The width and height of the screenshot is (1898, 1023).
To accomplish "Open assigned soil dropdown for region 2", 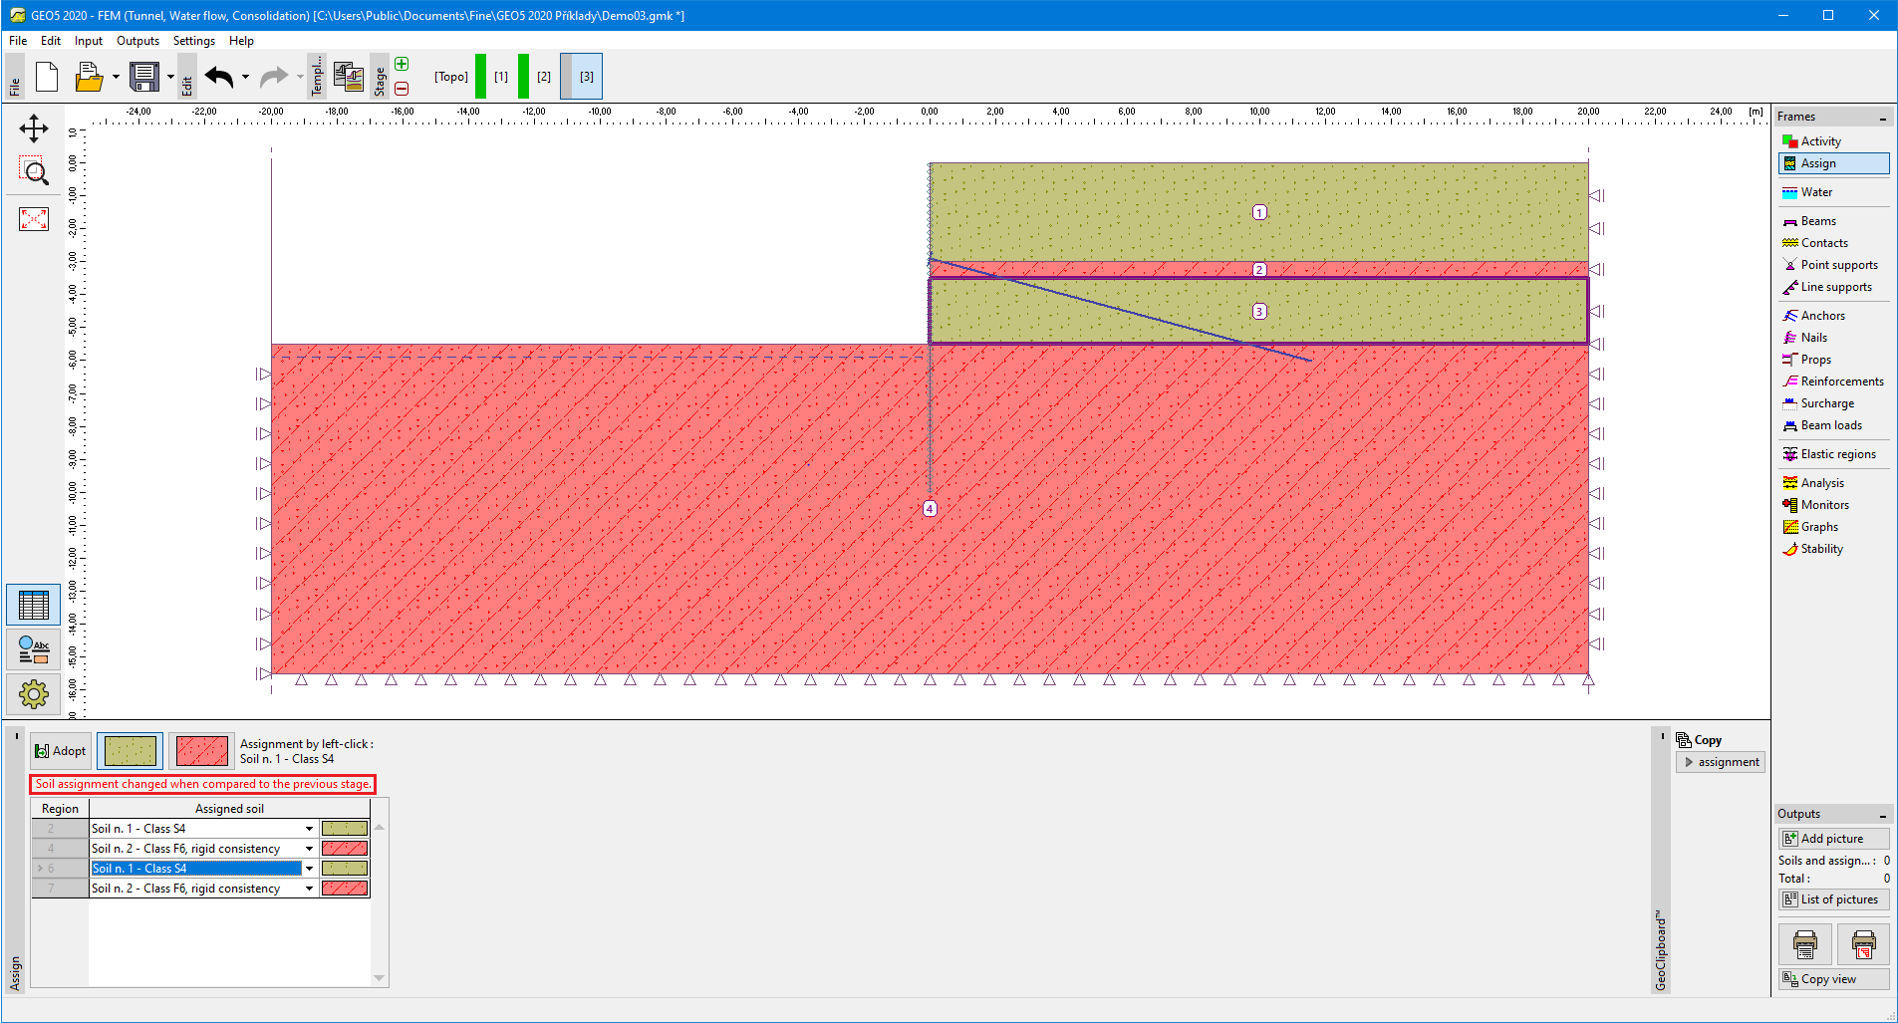I will tap(309, 829).
